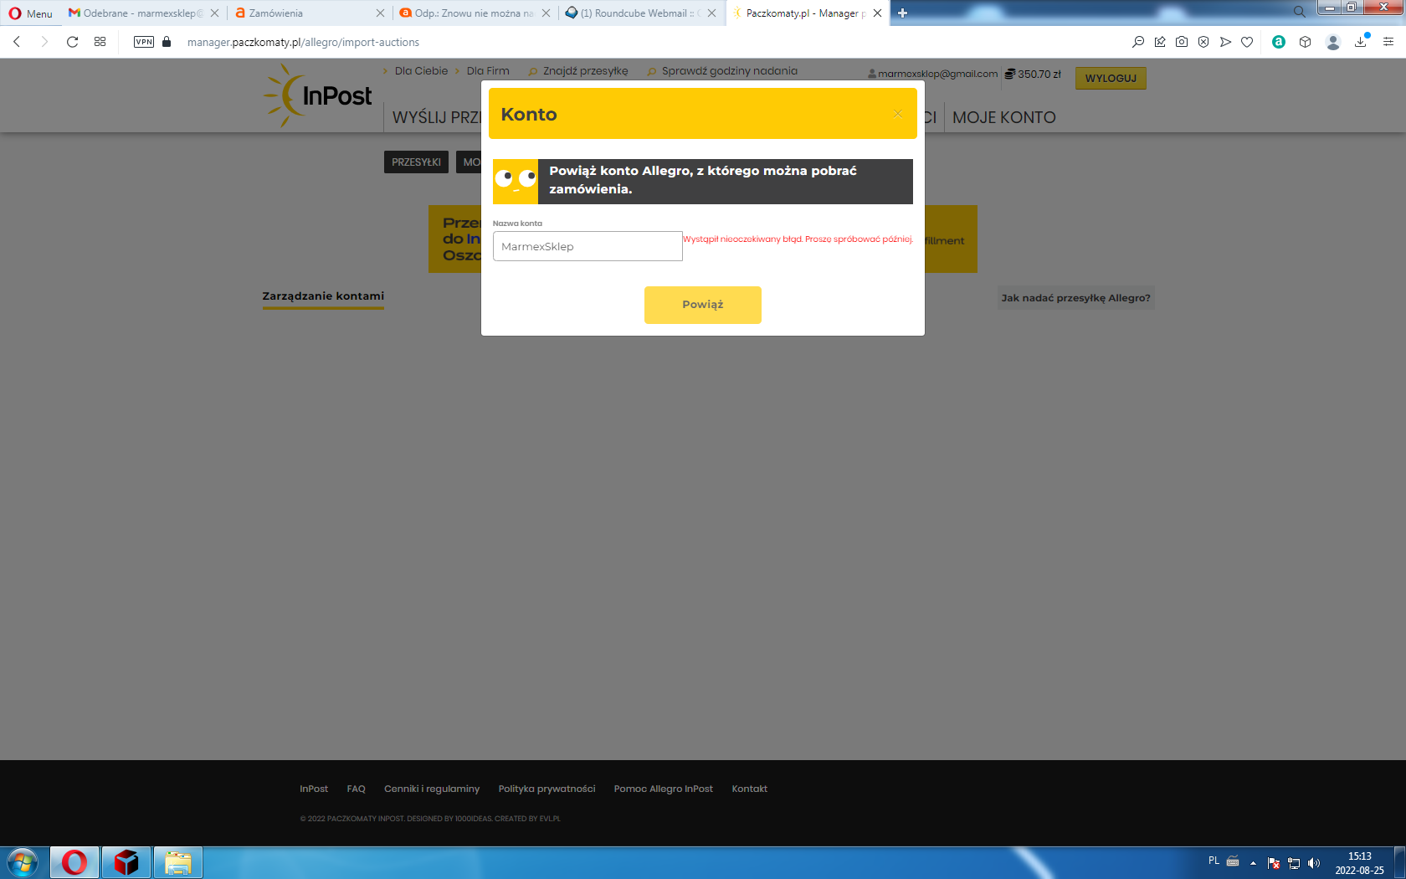This screenshot has width=1406, height=879.
Task: Go back using the browser back arrow
Action: click(17, 42)
